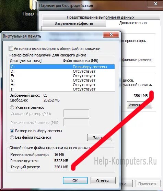The image size is (163, 191).
Task: Click the Применить button
Action: (x=148, y=184)
